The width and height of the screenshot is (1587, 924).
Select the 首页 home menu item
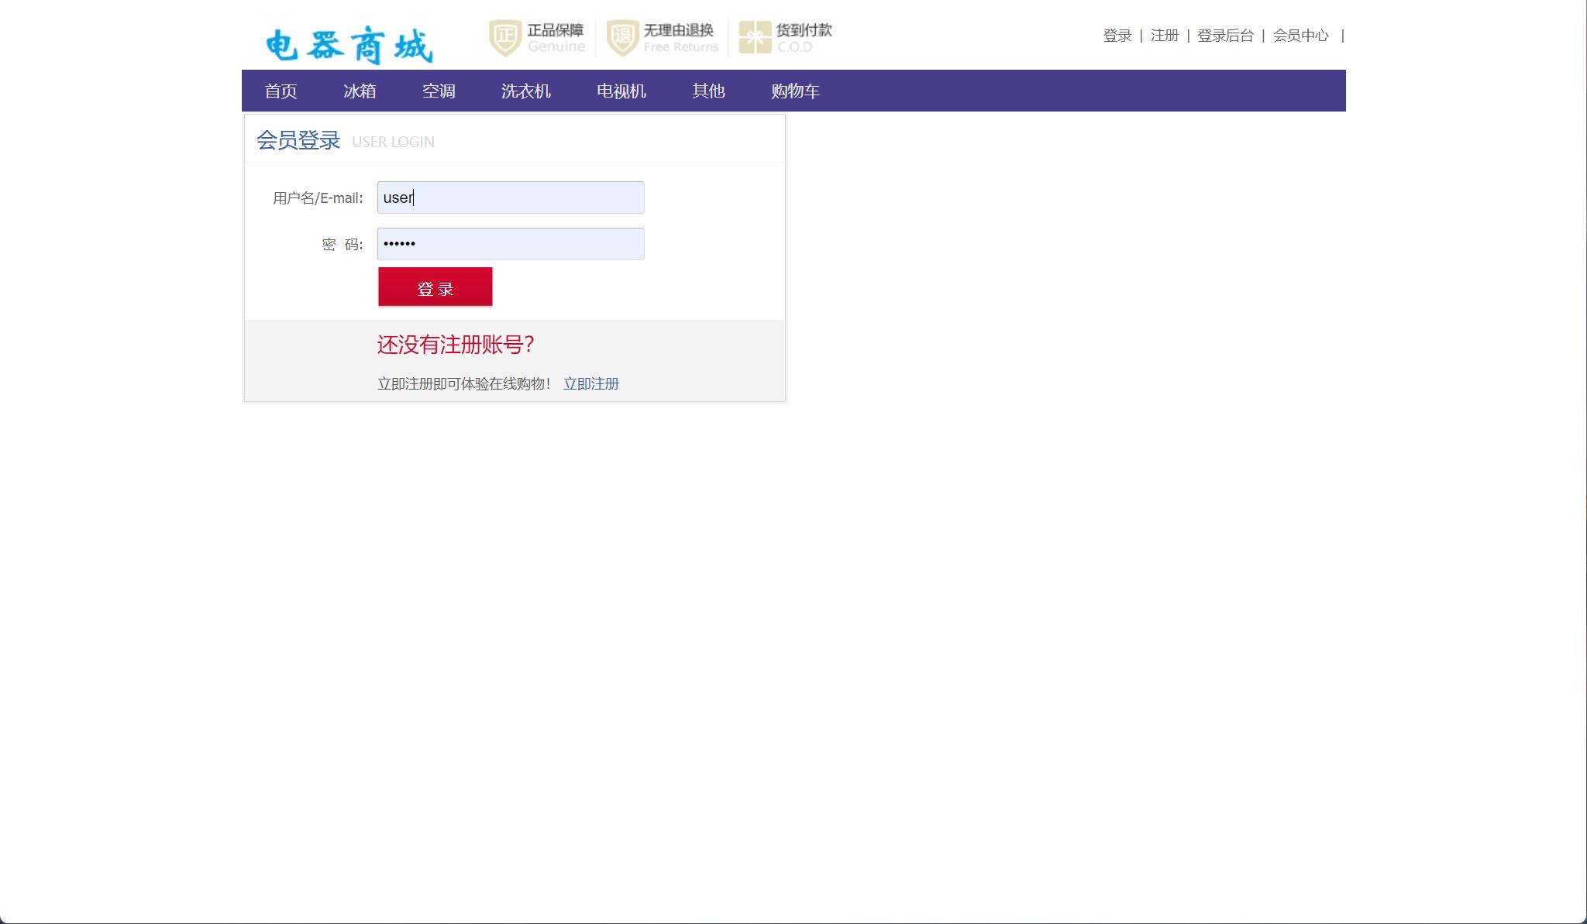pyautogui.click(x=281, y=91)
